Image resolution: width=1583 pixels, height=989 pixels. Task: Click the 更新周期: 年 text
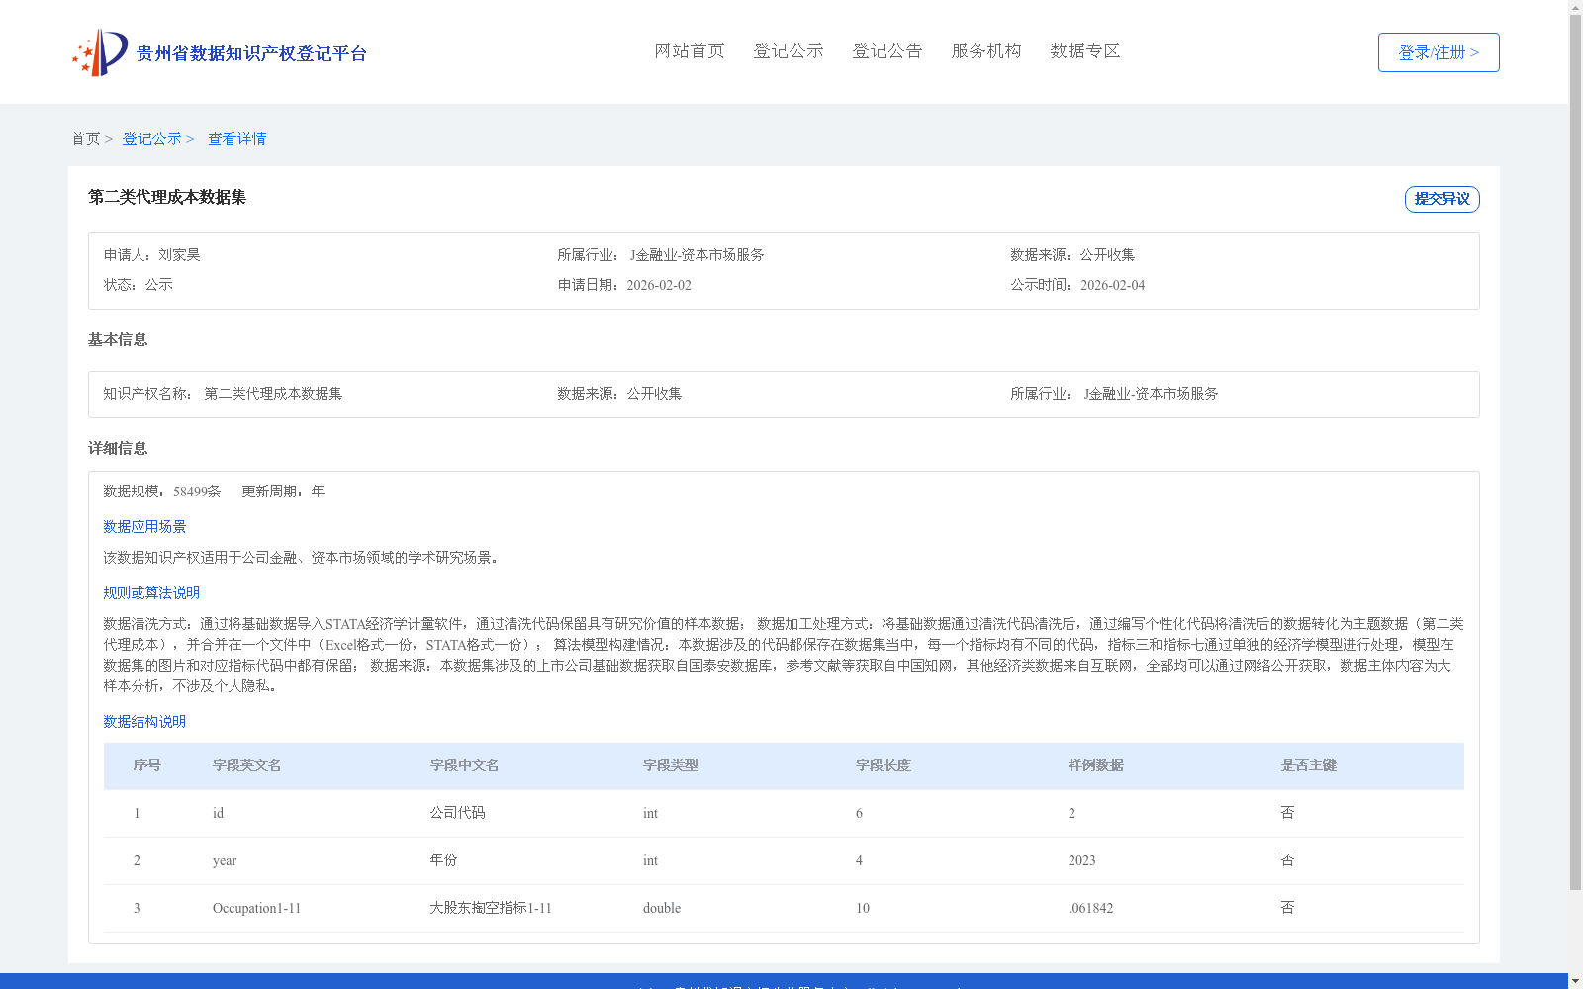283,492
